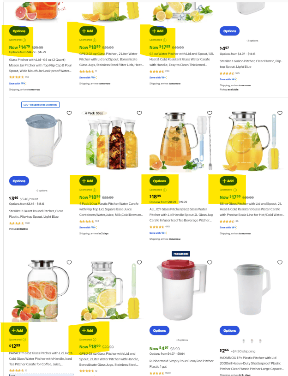Favorite the Sterilite 2 Quart pitcher heart
Image resolution: width=288 pixels, height=376 pixels.
click(x=69, y=113)
